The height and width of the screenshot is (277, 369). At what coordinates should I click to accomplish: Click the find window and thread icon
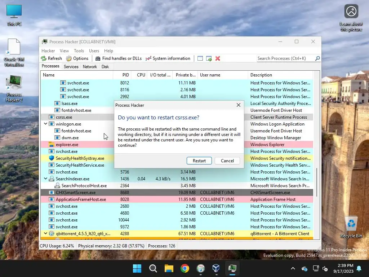pyautogui.click(x=209, y=58)
